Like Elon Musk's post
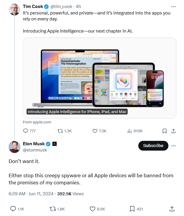Screen dimensions: 184x216 93,209
